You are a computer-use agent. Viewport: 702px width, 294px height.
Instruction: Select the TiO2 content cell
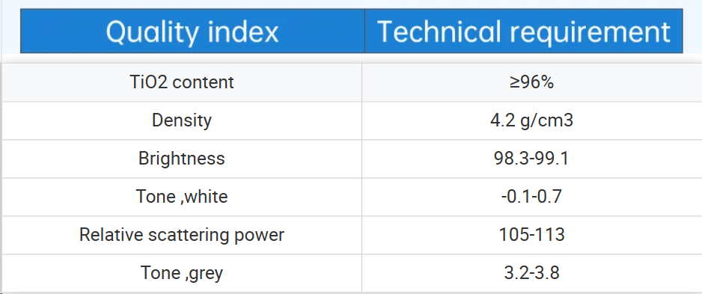[182, 82]
